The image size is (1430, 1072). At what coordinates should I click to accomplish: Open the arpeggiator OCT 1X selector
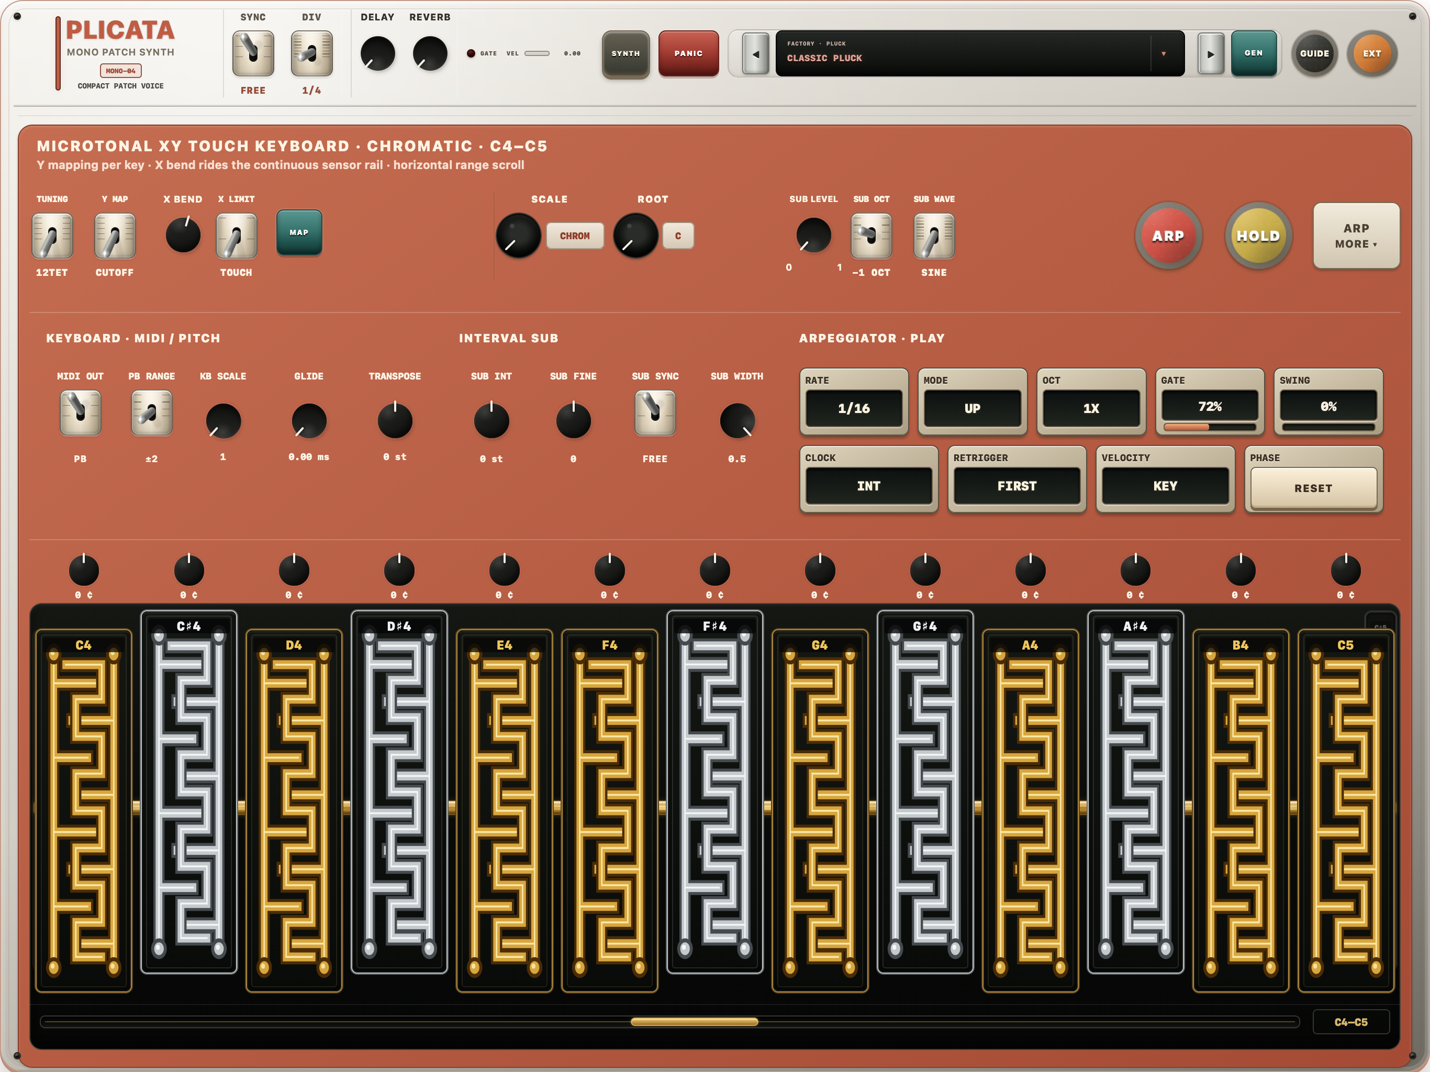[1091, 408]
